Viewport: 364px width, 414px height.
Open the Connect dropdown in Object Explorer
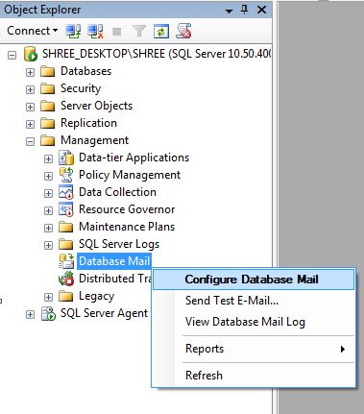(x=32, y=31)
